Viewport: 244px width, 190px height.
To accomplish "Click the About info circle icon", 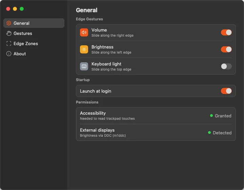I will (x=9, y=54).
